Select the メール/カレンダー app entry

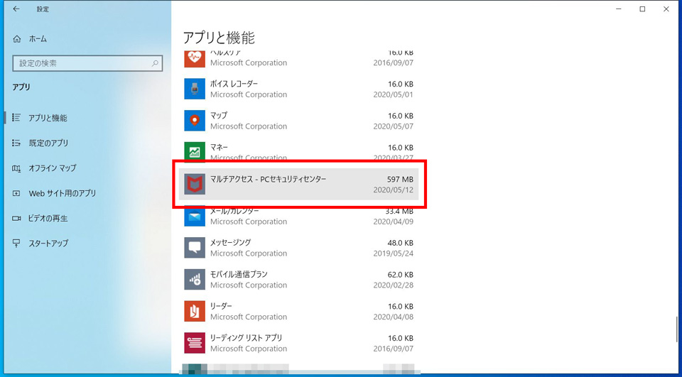[299, 217]
